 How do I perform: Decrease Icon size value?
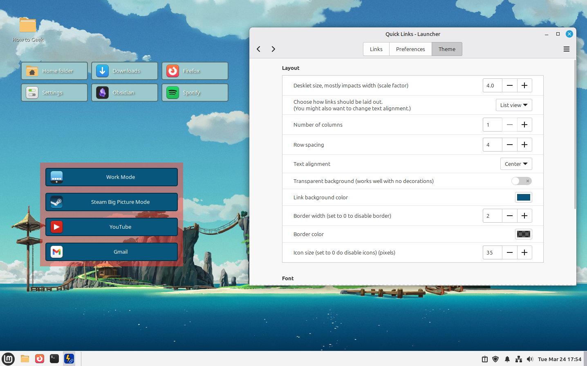click(x=510, y=252)
